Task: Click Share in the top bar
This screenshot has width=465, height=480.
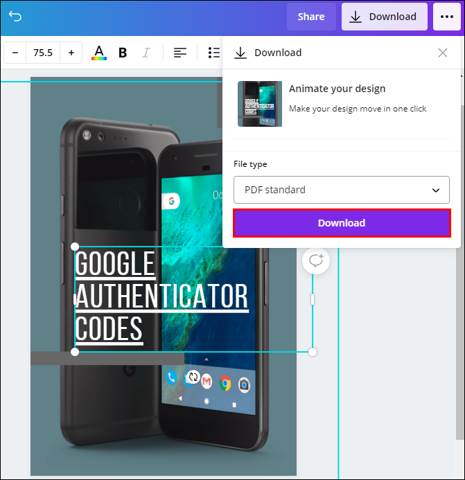Action: tap(311, 17)
